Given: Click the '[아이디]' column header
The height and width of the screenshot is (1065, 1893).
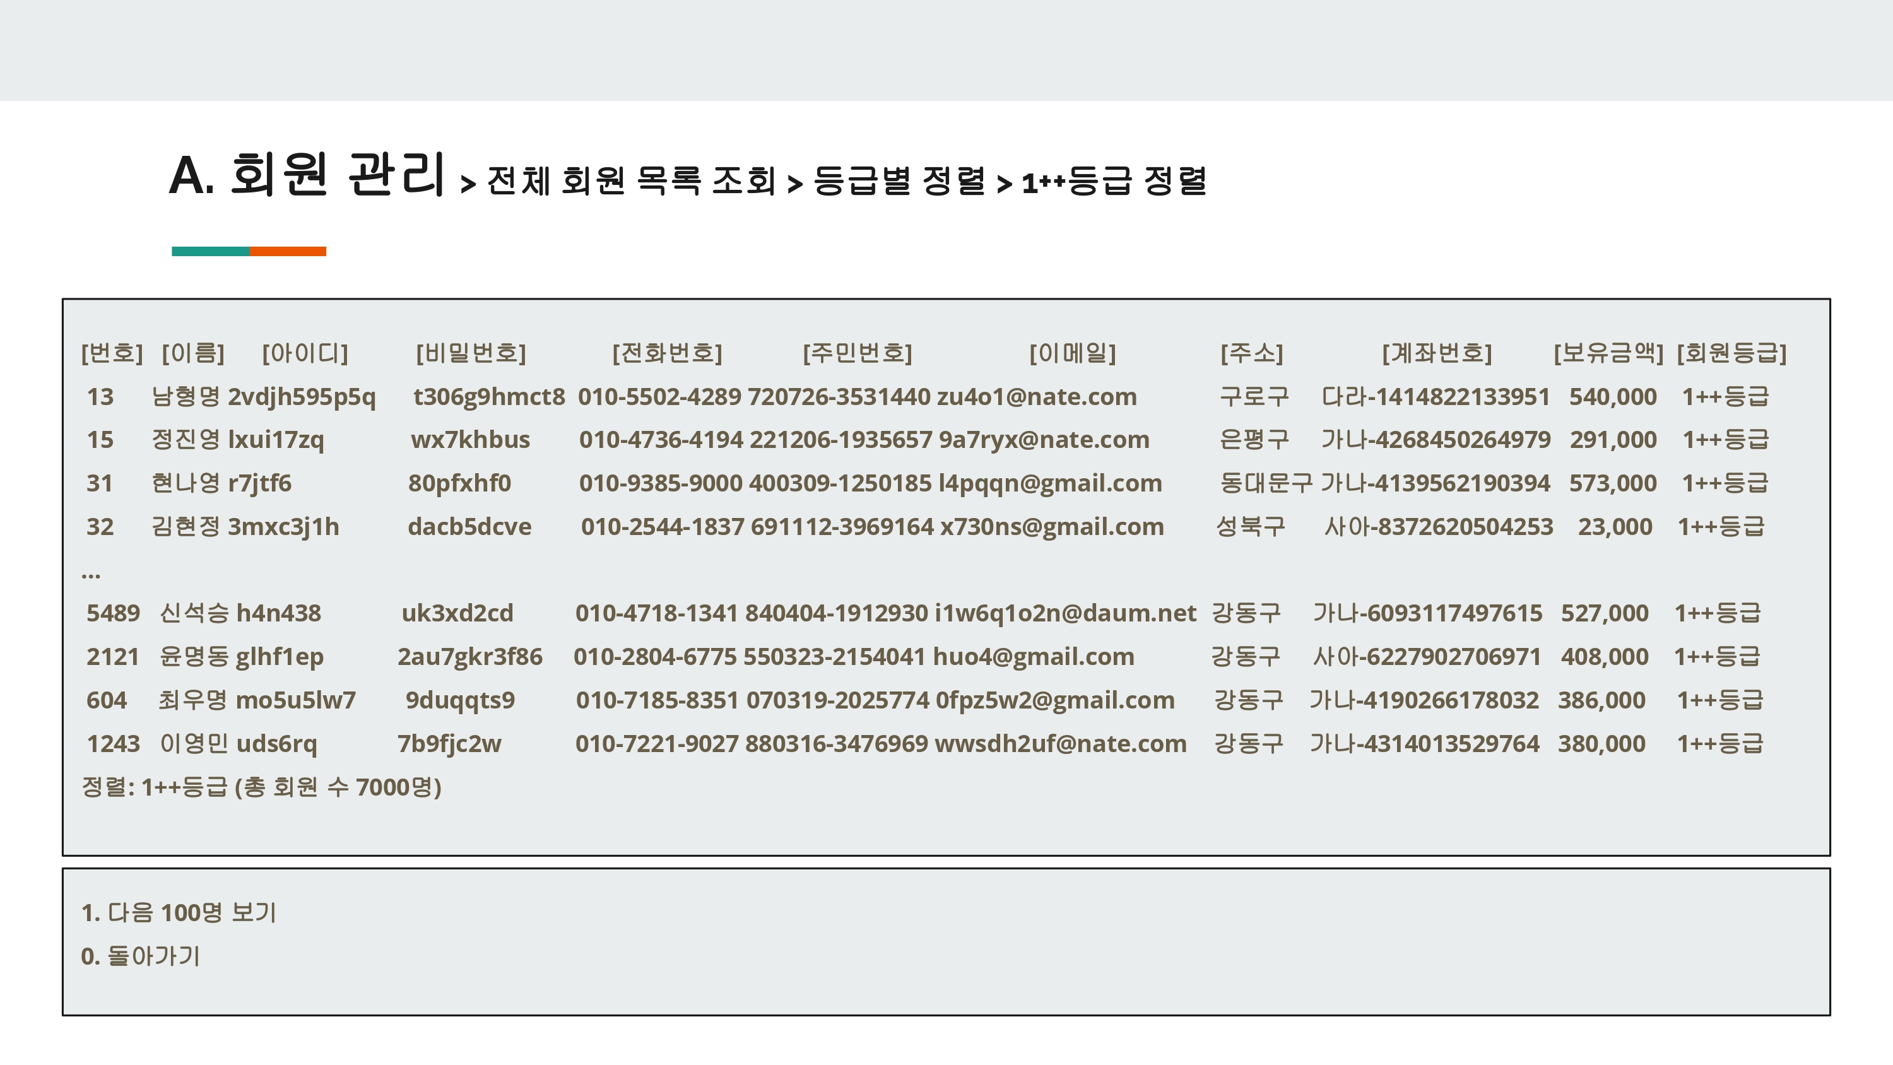Looking at the screenshot, I should (x=305, y=353).
